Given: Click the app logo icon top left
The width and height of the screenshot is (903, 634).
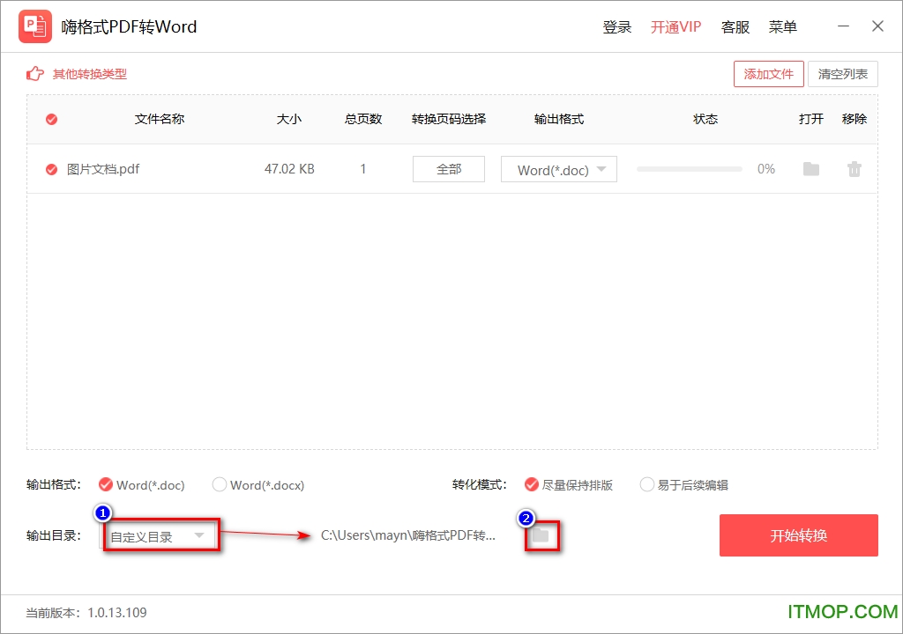Looking at the screenshot, I should tap(35, 26).
